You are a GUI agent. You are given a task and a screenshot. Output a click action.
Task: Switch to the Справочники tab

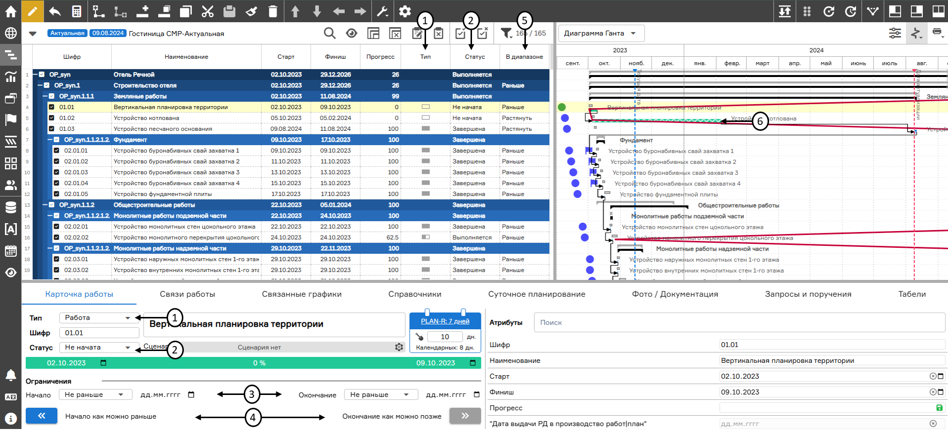click(x=415, y=294)
